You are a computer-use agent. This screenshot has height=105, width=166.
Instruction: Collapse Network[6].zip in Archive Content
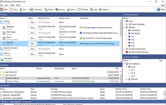pos(124,64)
